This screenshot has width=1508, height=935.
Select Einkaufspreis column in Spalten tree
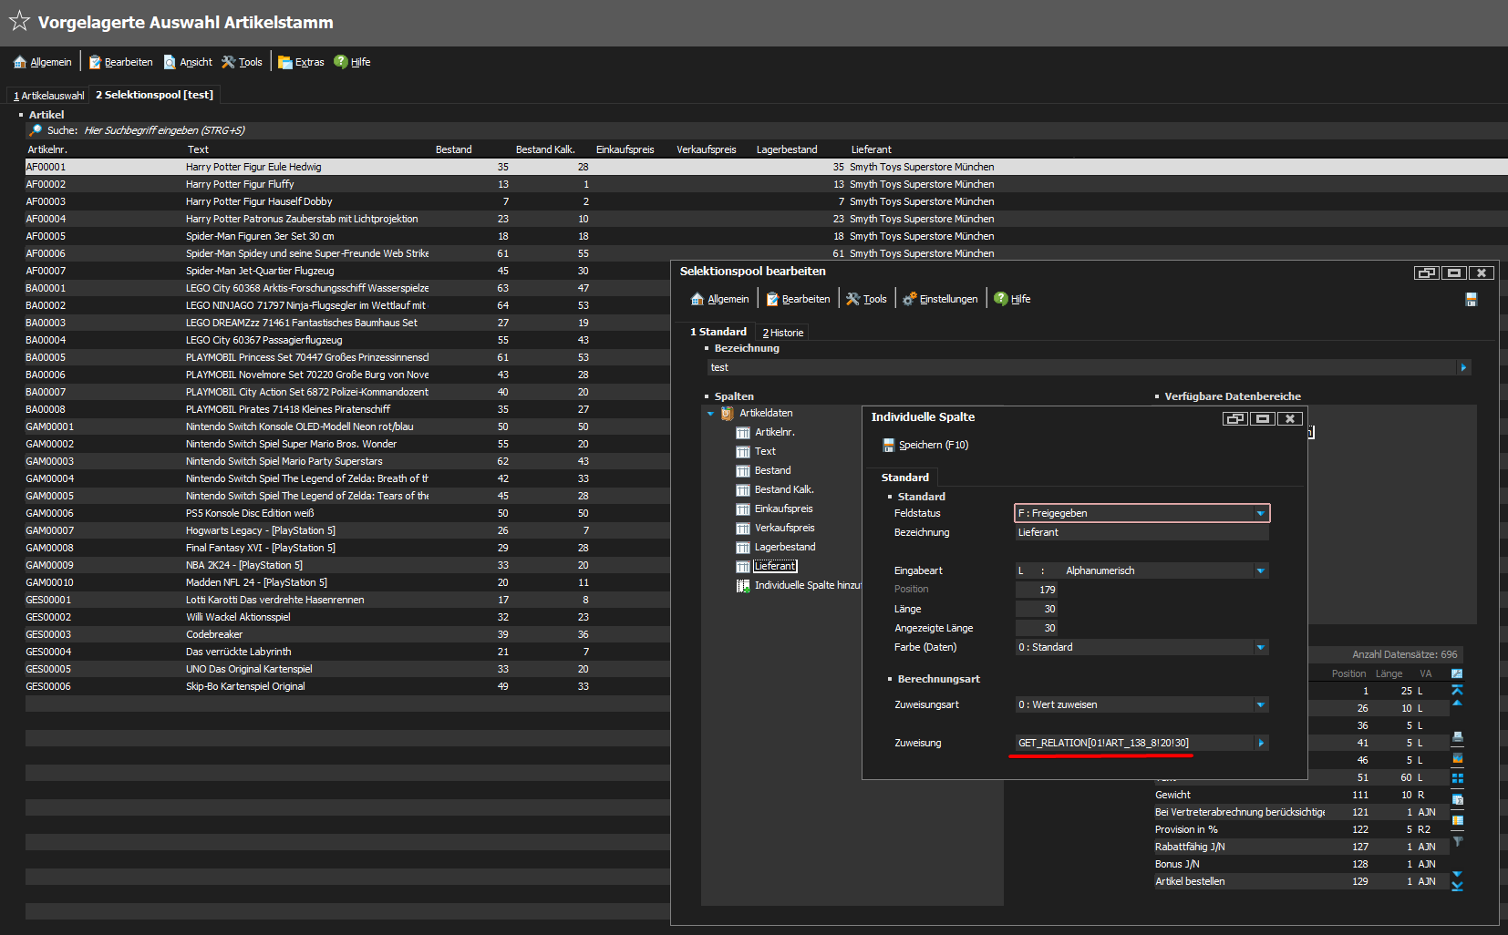(783, 509)
